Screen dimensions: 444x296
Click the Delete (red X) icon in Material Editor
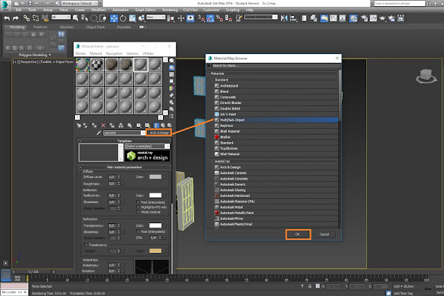103,125
